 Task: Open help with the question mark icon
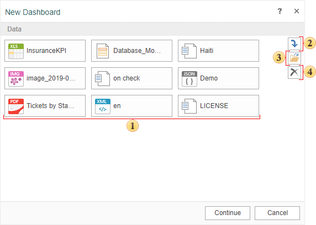point(280,11)
